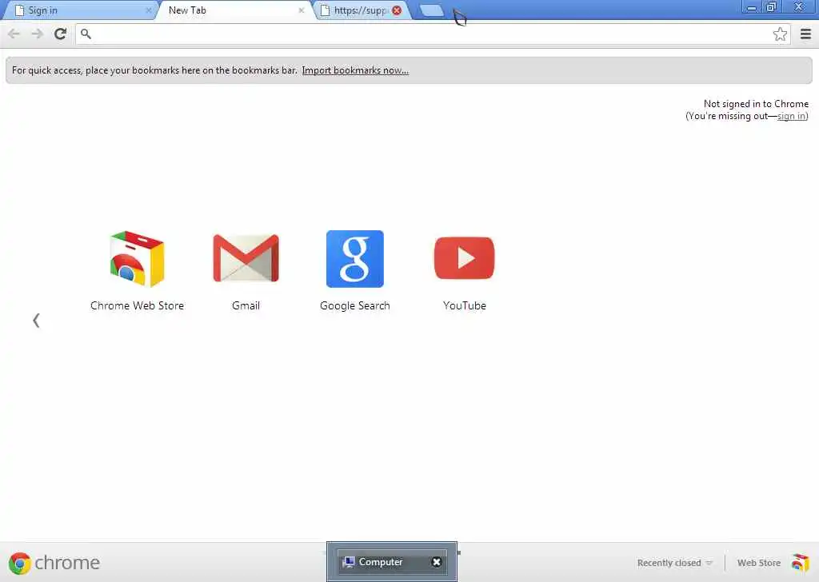819x582 pixels.
Task: Close the New Tab tab
Action: 302,10
